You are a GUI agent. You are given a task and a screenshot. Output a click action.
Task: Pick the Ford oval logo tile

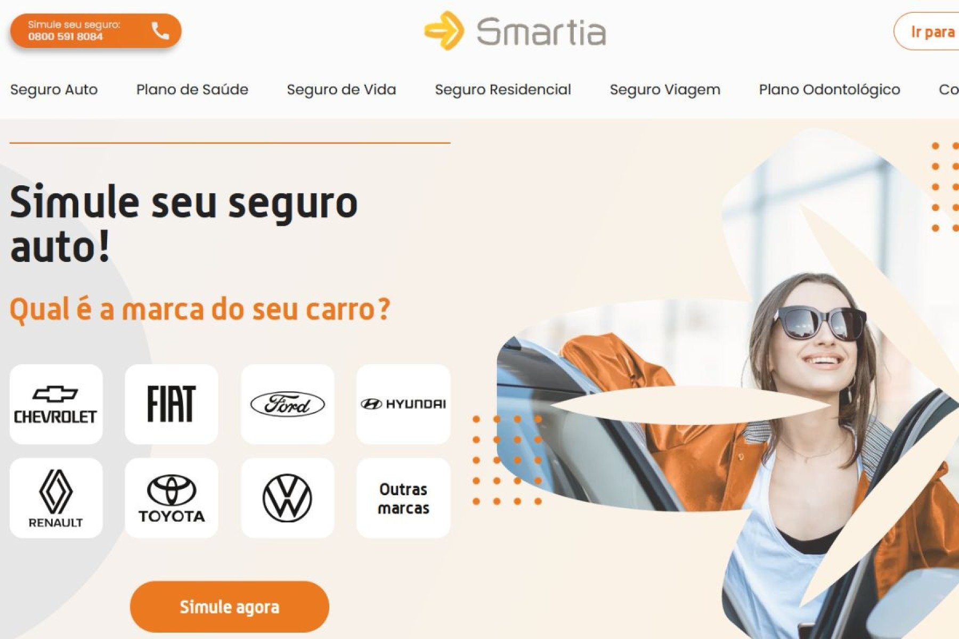288,404
